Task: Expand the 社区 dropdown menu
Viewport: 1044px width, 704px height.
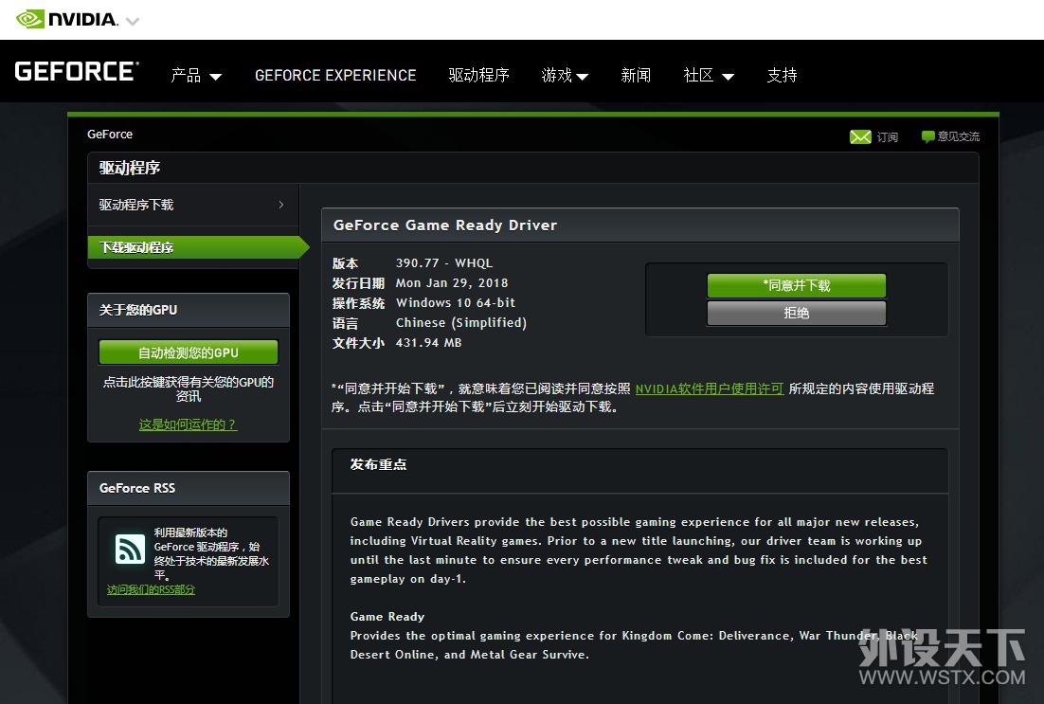Action: (709, 75)
